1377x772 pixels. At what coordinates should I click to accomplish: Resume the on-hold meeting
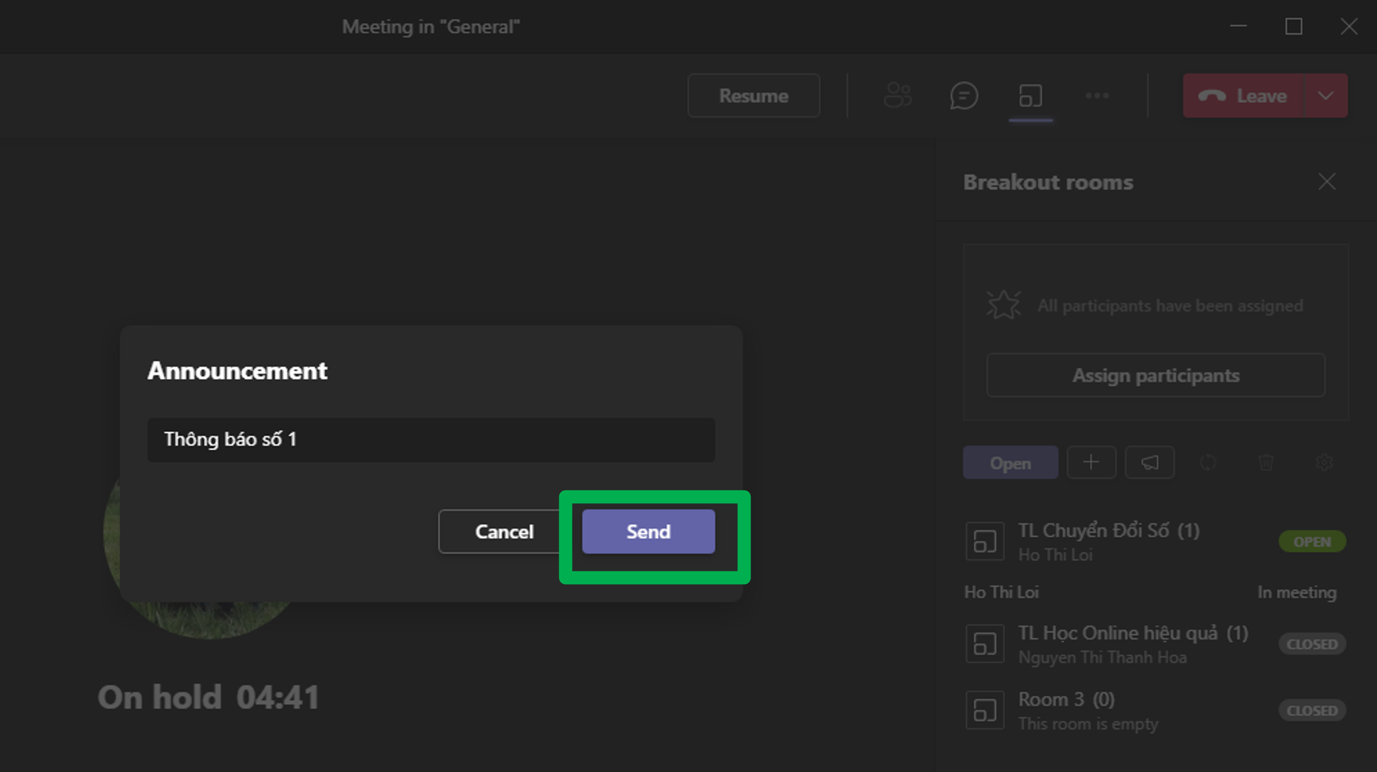pos(753,96)
